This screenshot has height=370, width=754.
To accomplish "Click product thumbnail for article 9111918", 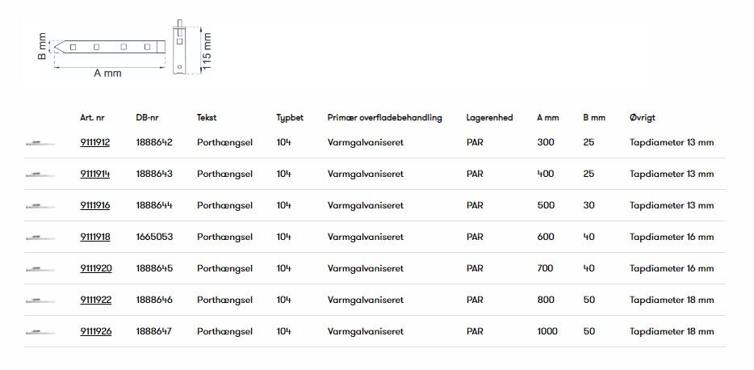I will click(40, 238).
